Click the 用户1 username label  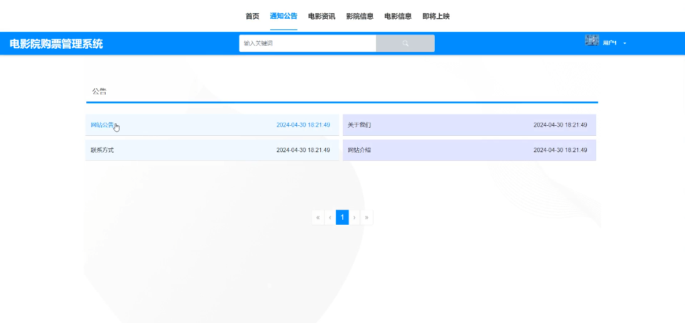point(609,43)
